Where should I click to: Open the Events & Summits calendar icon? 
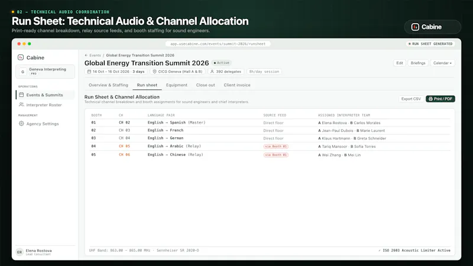click(x=21, y=95)
